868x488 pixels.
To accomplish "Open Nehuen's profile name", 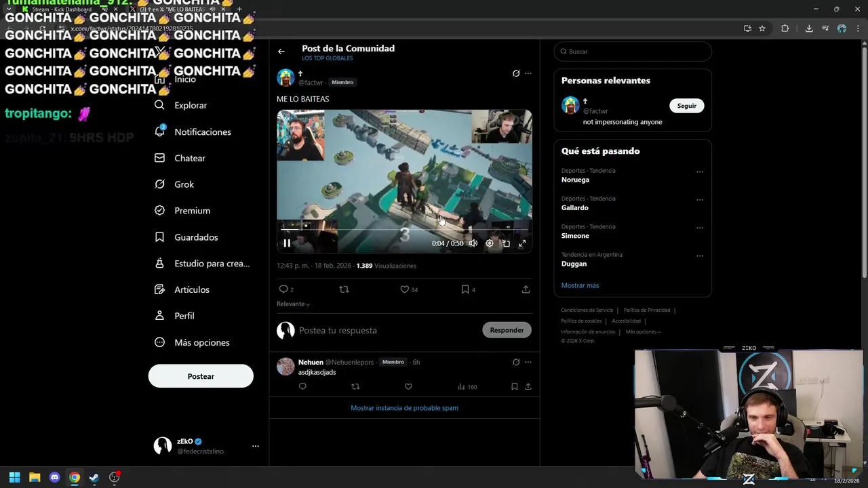I will coord(311,362).
